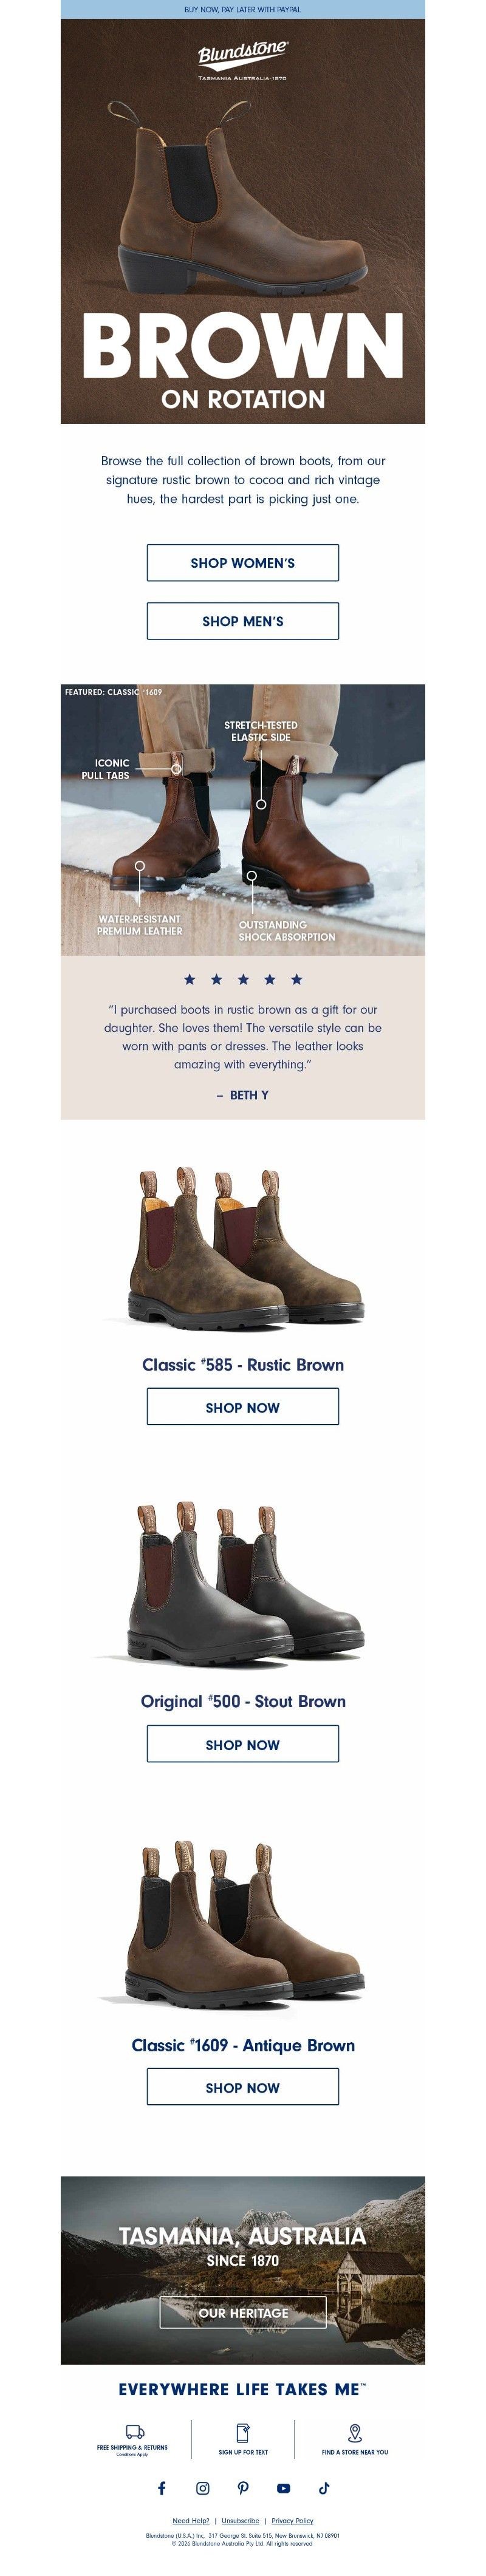Click the Blundstone logo at top
Viewport: 486px width, 2576px height.
click(243, 60)
